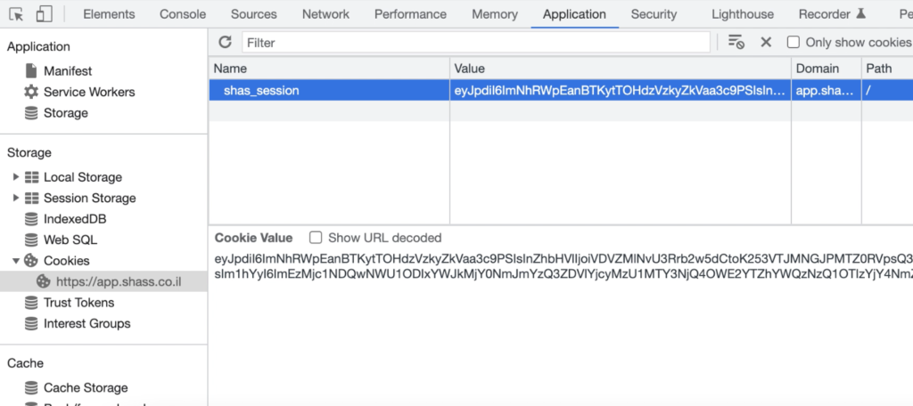Clear all cookies using the filter-clear icon
Image resolution: width=913 pixels, height=406 pixels.
click(x=736, y=42)
